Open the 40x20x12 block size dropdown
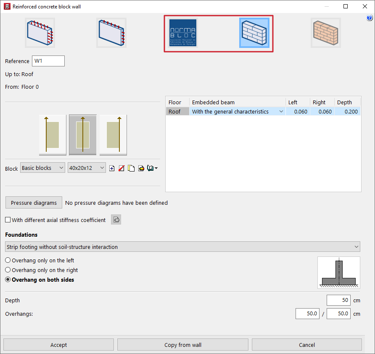This screenshot has height=354, width=375. pos(87,168)
